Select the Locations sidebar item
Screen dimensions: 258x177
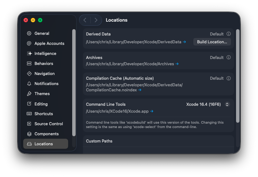(46, 144)
